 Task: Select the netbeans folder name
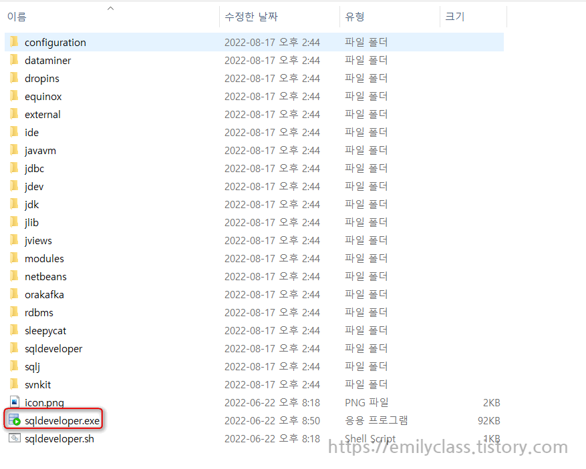45,277
